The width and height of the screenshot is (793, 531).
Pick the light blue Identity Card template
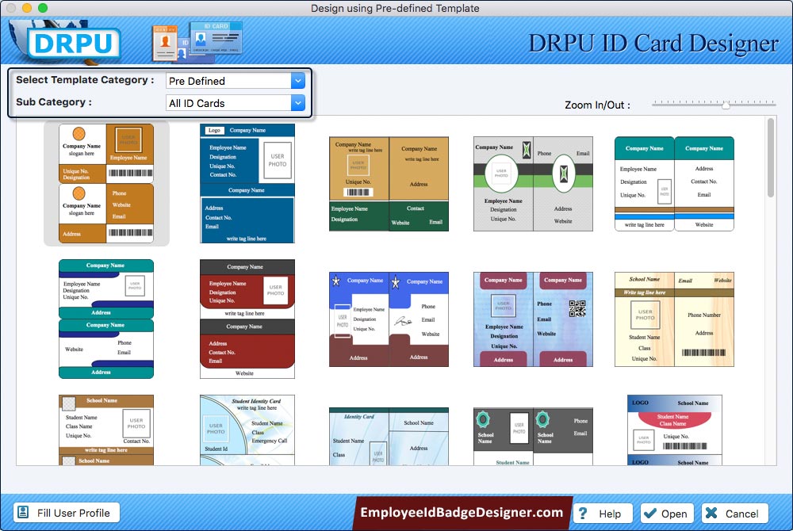click(x=389, y=437)
